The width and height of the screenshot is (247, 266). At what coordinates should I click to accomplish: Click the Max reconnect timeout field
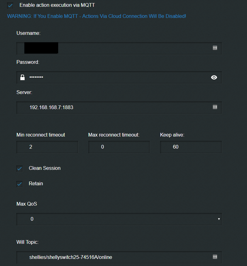(119, 147)
